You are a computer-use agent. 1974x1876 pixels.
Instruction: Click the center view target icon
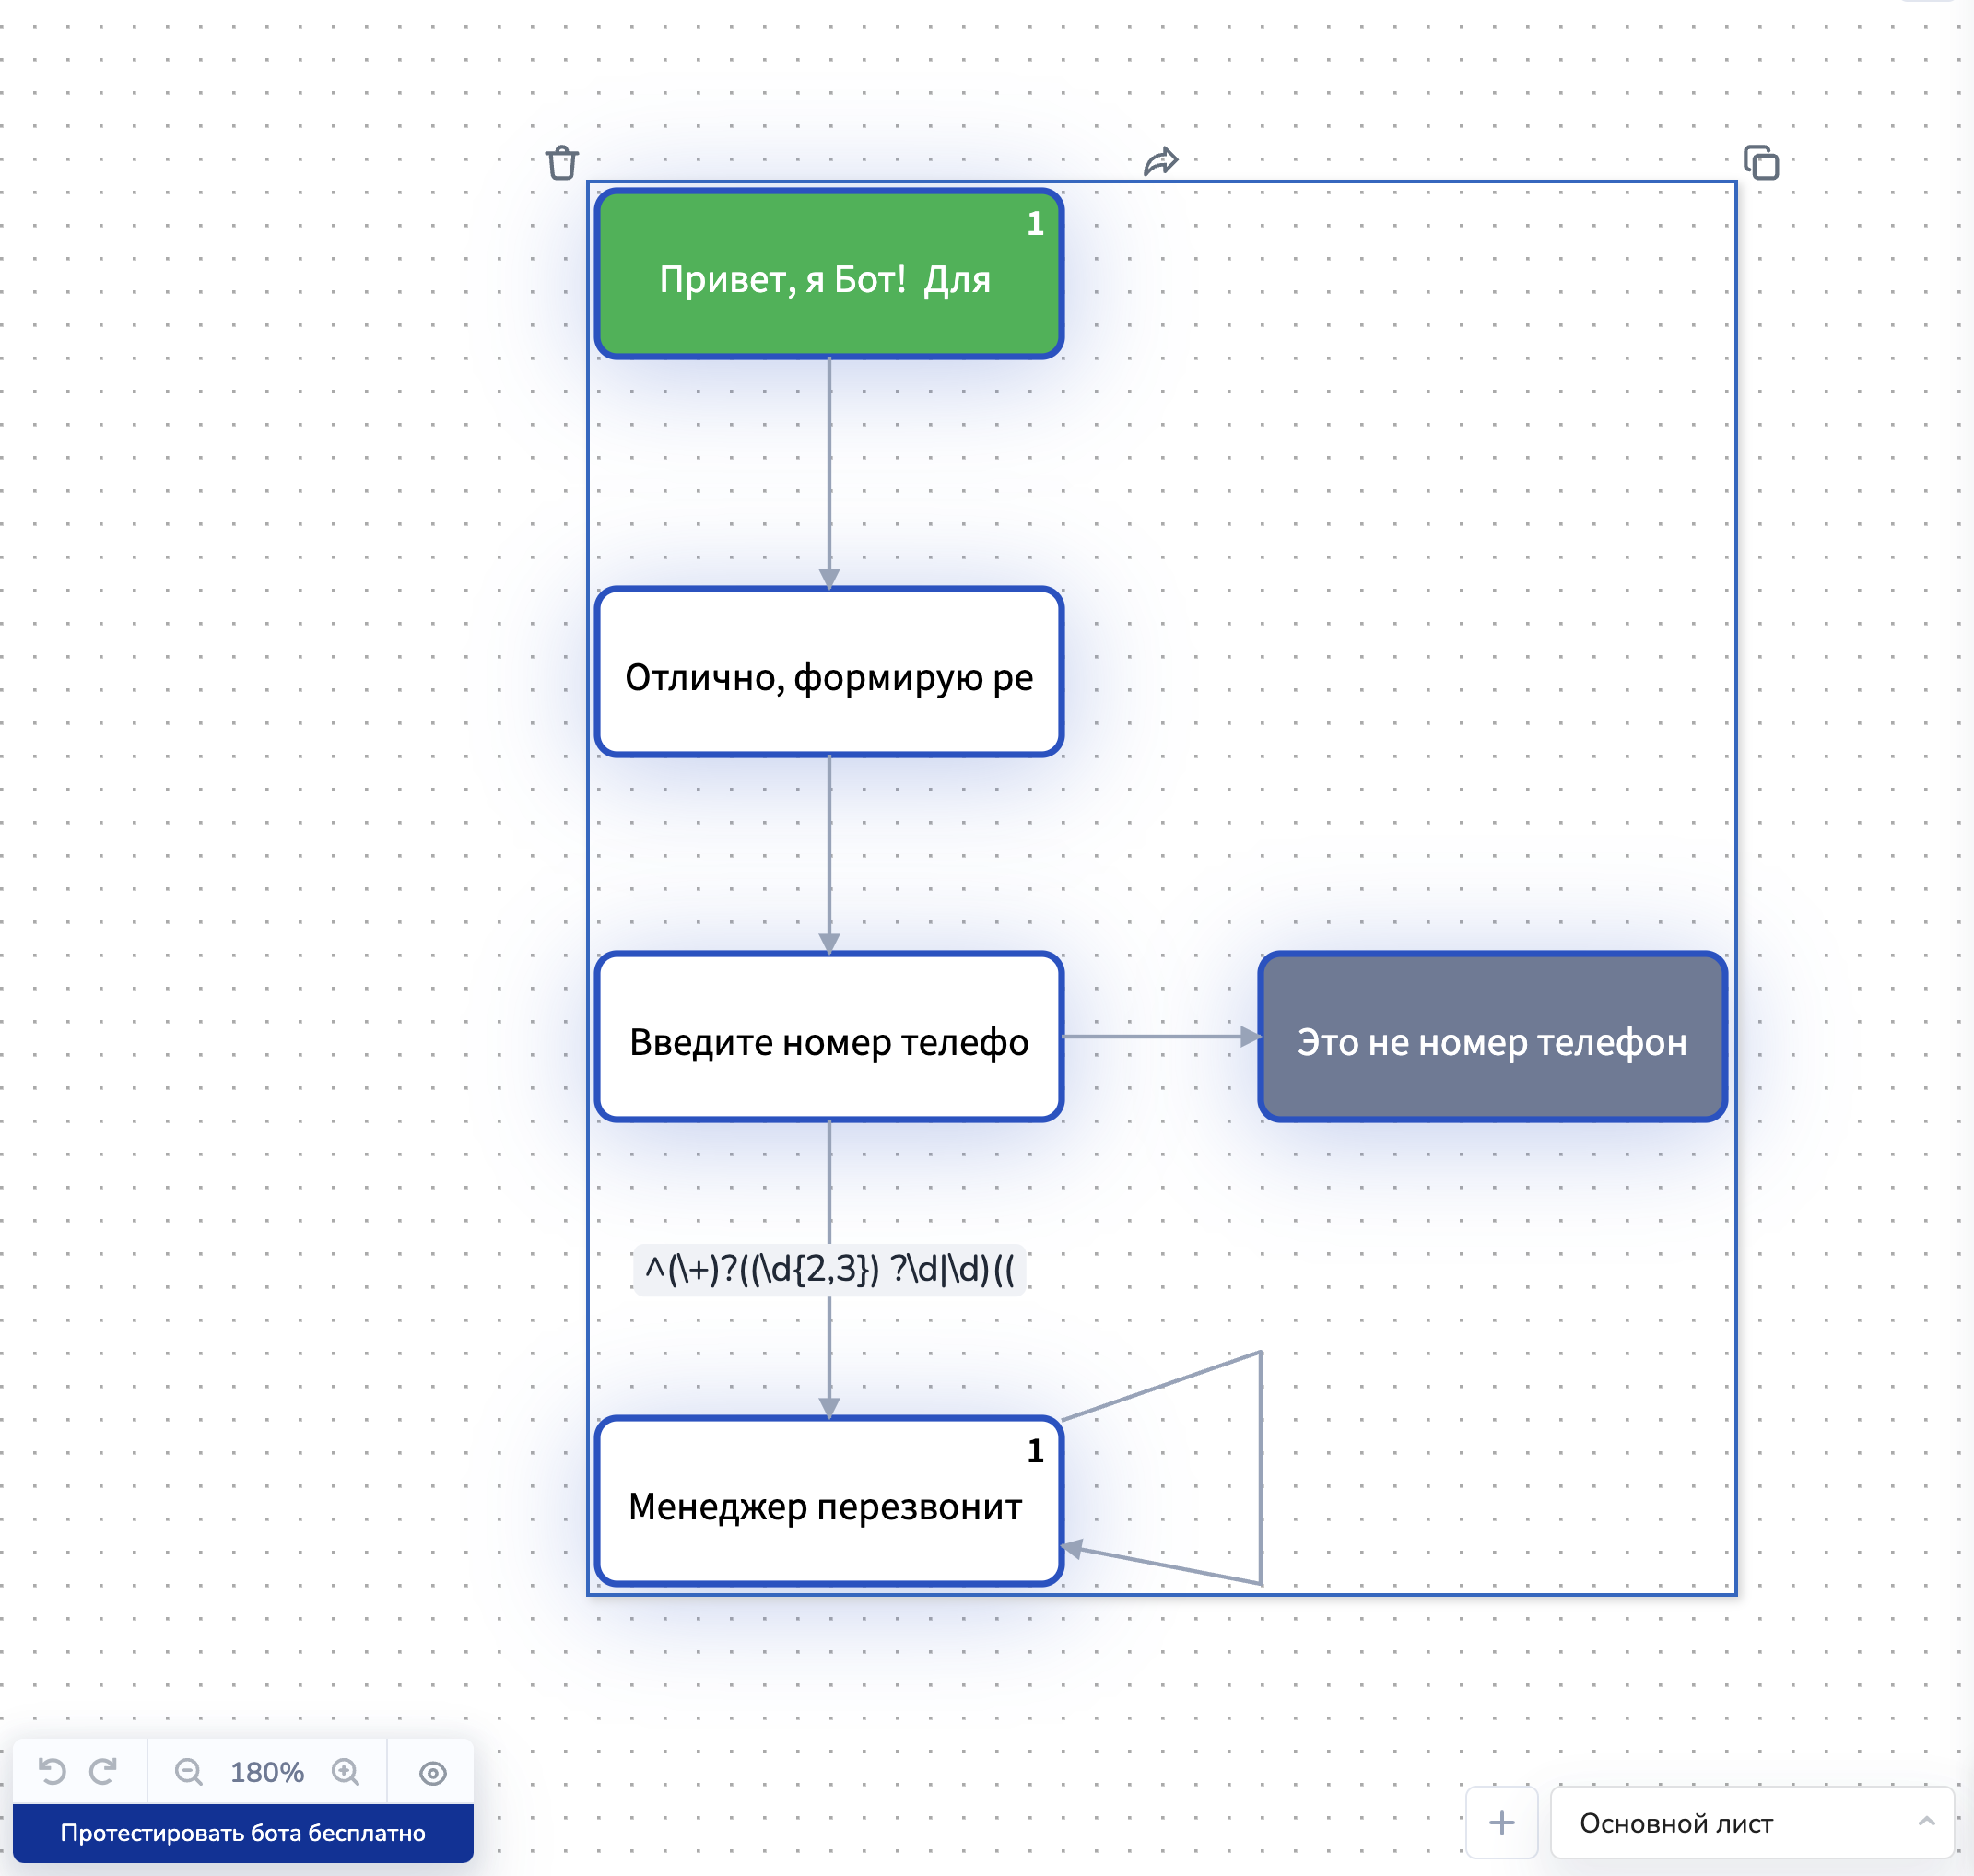432,1773
